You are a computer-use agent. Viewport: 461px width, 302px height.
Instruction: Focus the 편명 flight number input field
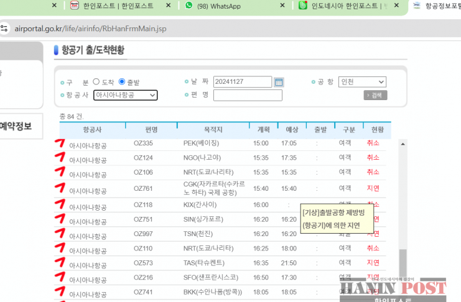[247, 95]
